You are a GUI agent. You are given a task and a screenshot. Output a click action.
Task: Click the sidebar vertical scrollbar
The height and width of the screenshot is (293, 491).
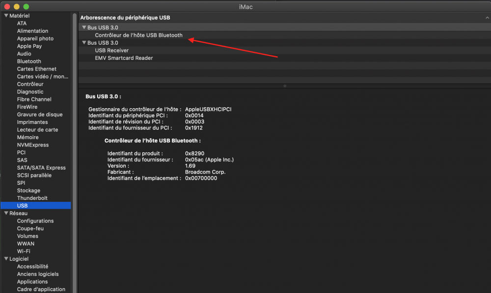pyautogui.click(x=75, y=147)
